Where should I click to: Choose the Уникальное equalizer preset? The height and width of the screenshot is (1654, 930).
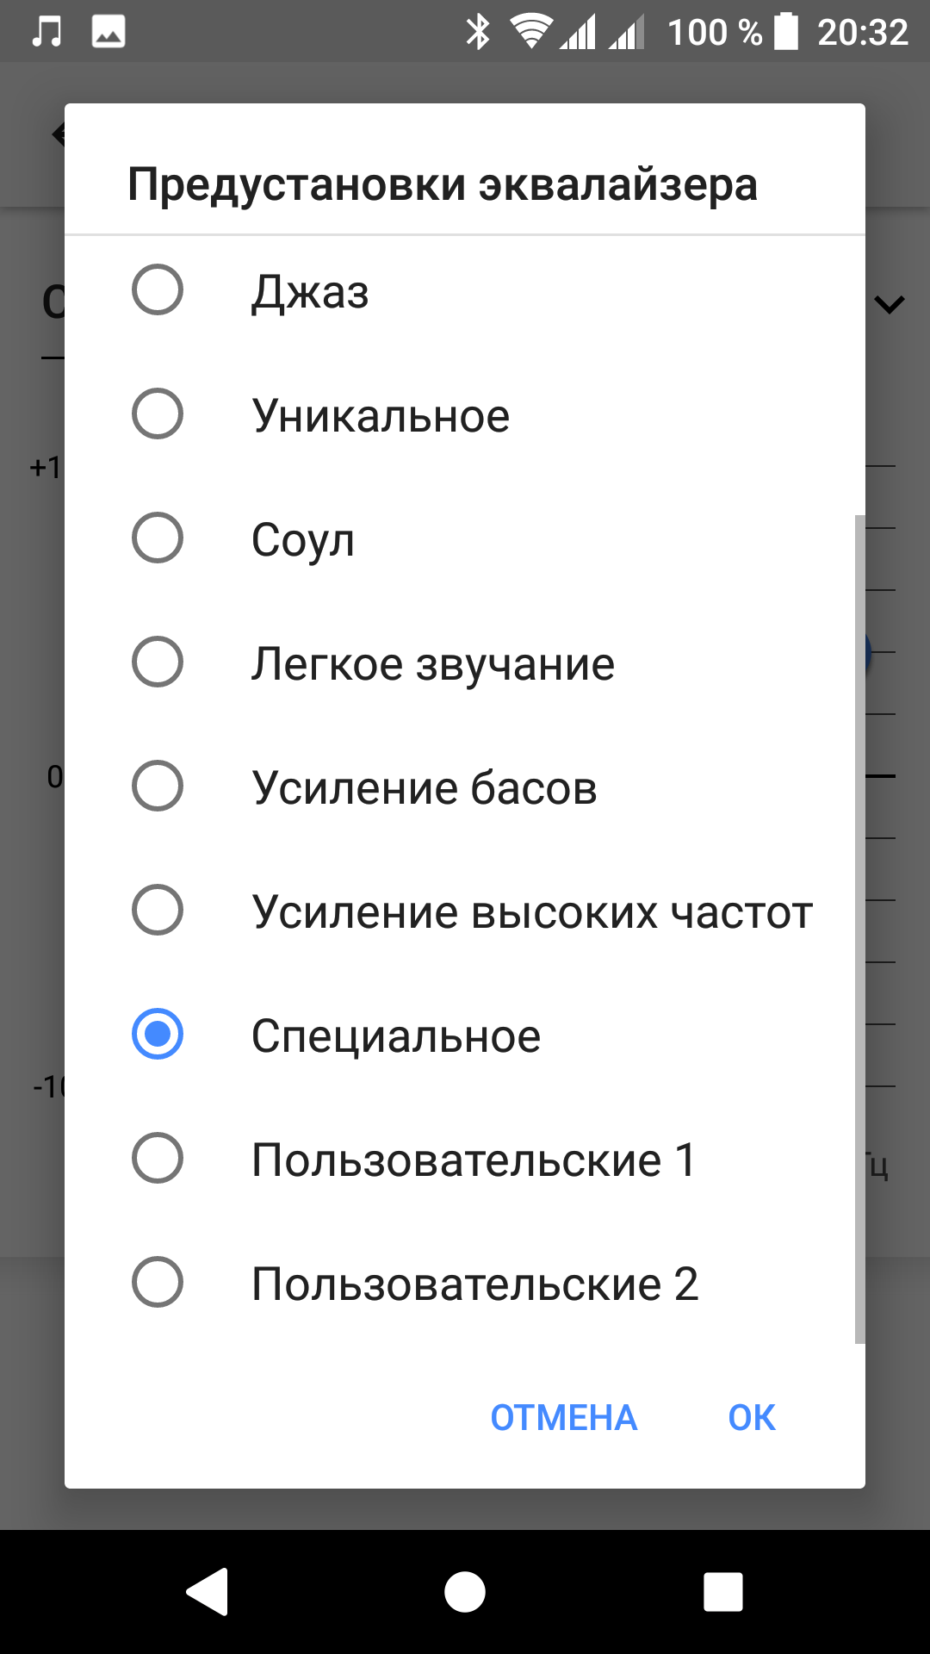click(158, 414)
